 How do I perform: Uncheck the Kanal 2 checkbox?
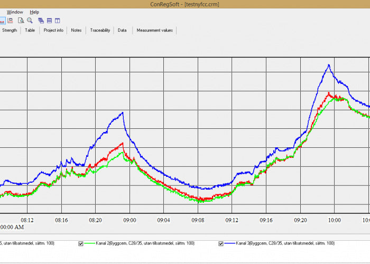click(81, 243)
